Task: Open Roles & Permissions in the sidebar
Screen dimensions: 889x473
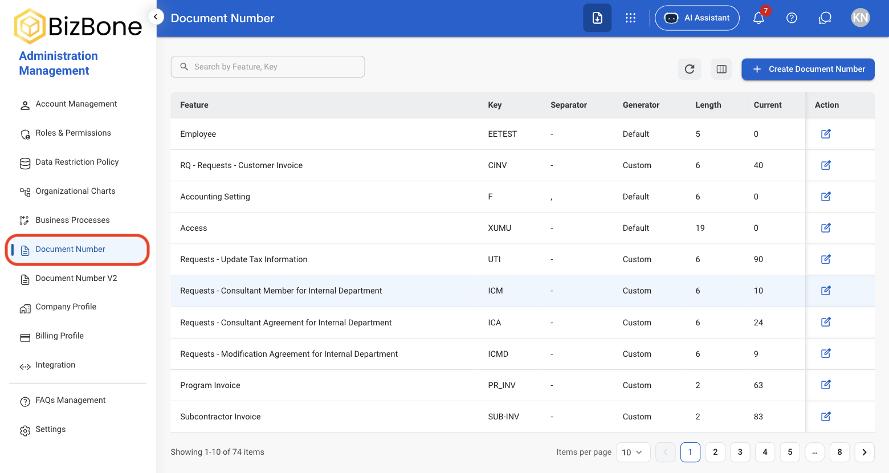Action: (73, 133)
